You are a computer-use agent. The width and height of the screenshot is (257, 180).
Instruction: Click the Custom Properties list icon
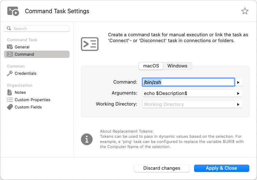[10, 100]
